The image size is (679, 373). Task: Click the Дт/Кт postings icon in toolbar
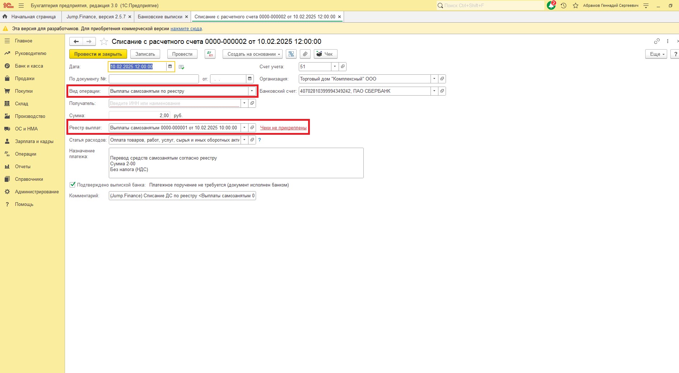click(x=210, y=54)
